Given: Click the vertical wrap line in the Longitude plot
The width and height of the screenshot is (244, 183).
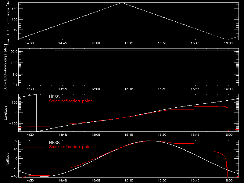Looking at the screenshot, I should click(36, 113).
